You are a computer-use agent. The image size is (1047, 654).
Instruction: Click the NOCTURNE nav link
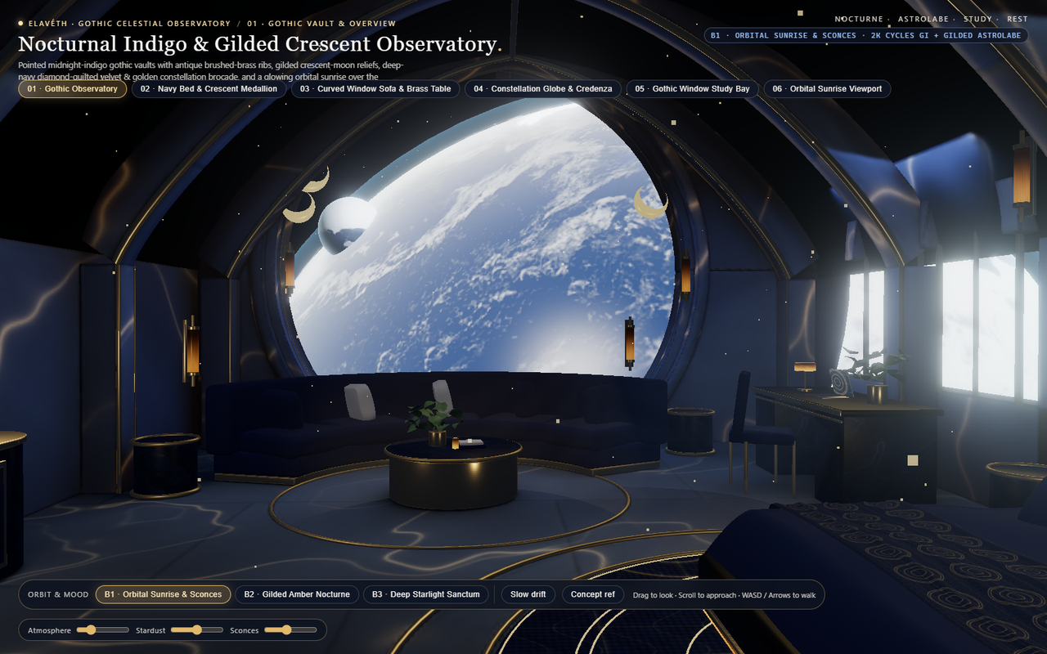point(859,19)
